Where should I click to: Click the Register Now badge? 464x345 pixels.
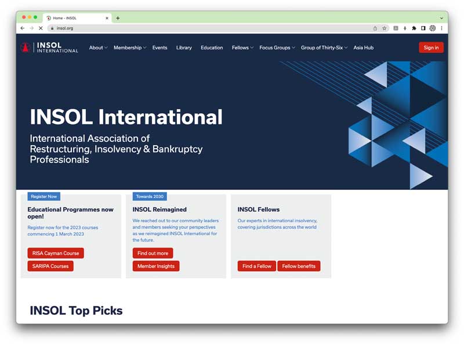(x=44, y=196)
